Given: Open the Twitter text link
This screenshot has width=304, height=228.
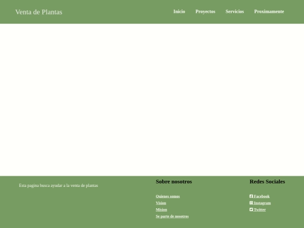Looking at the screenshot, I should pyautogui.click(x=260, y=209).
